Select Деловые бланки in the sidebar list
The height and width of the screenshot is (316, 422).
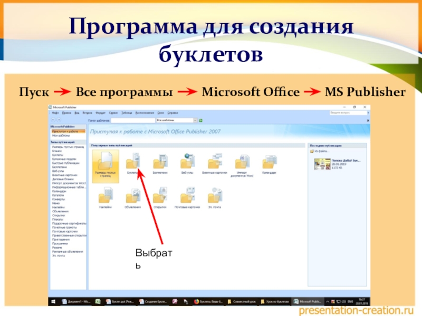pyautogui.click(x=63, y=179)
